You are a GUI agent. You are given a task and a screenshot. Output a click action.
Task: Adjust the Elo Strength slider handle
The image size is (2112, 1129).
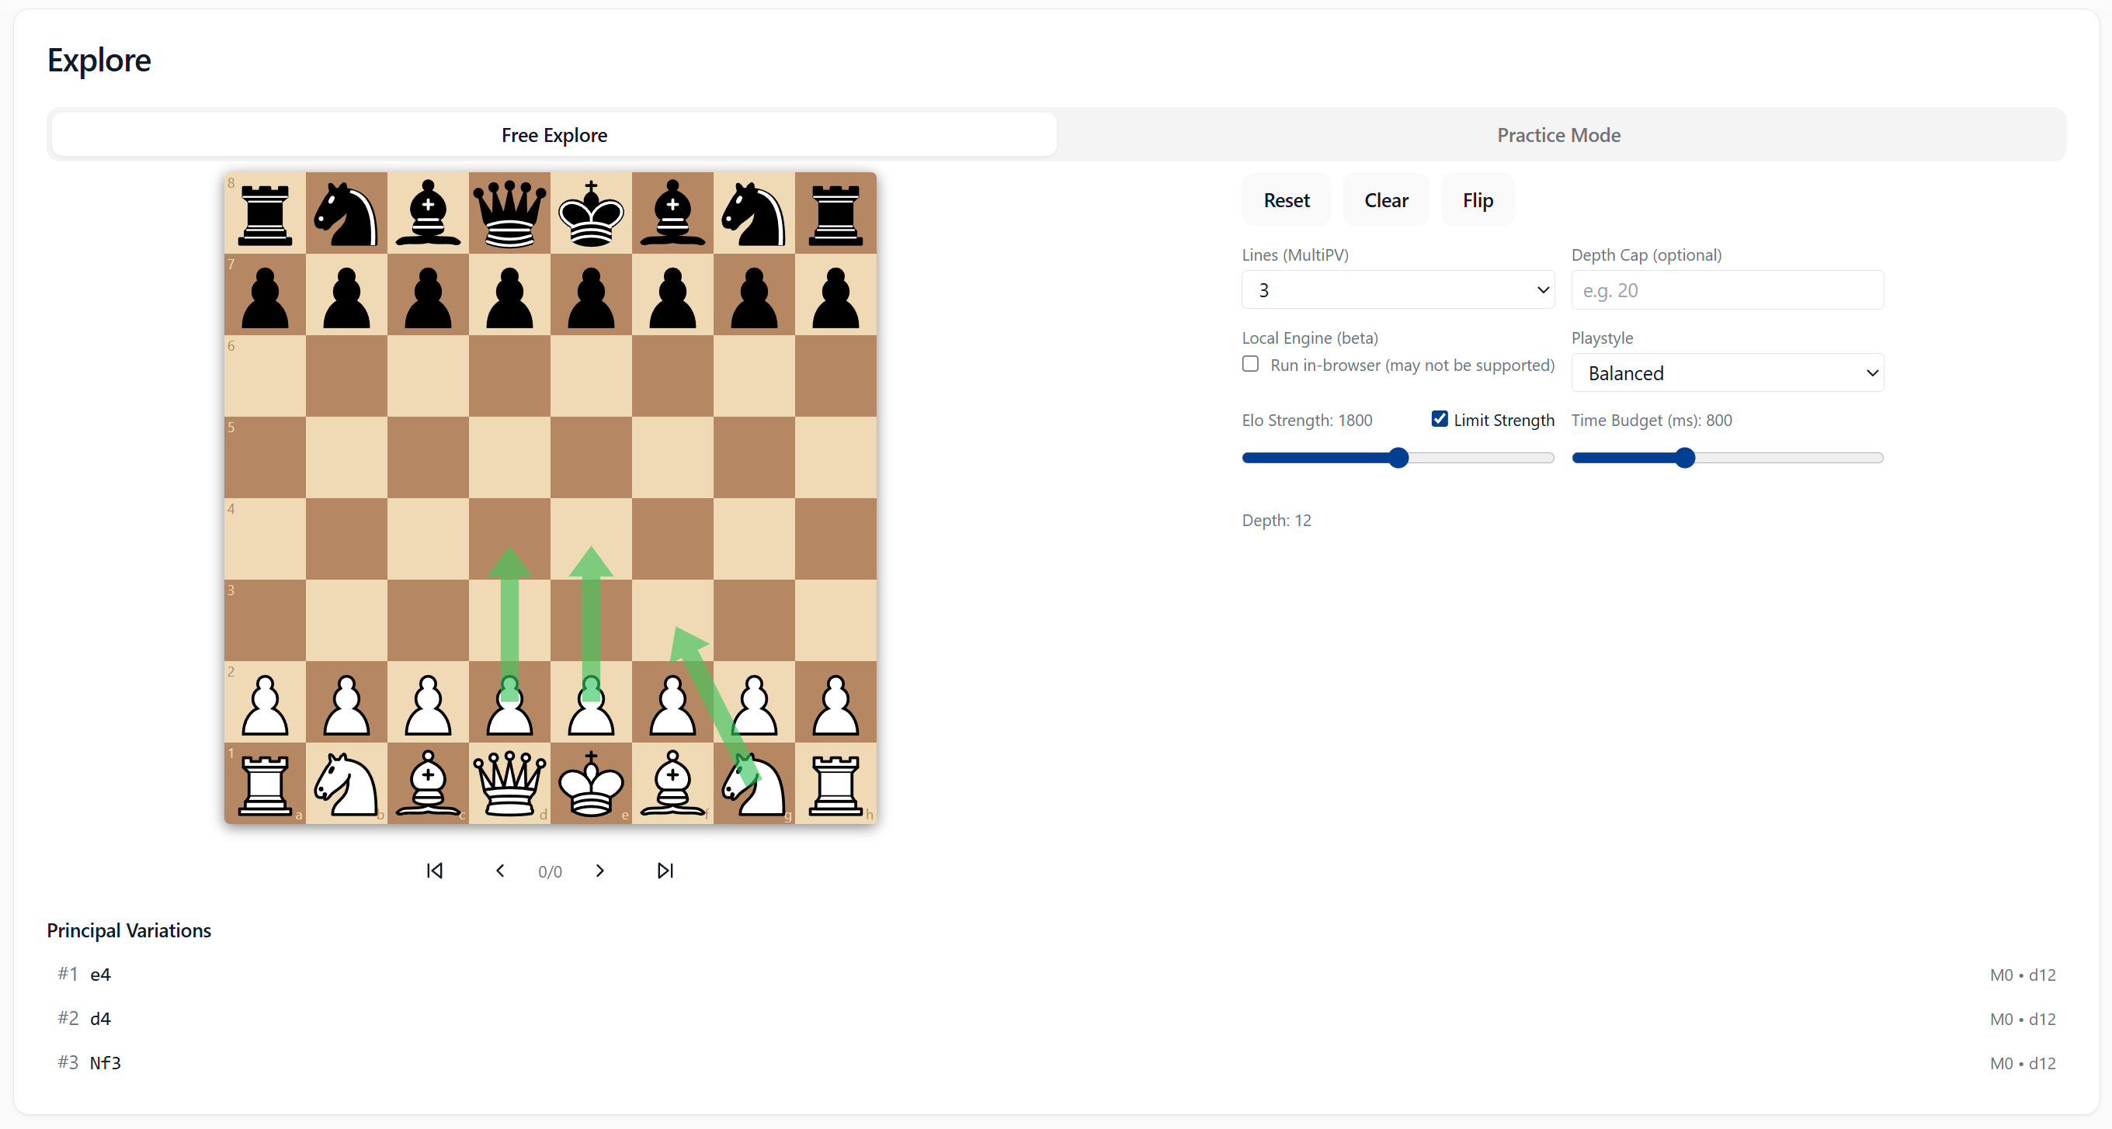1398,458
